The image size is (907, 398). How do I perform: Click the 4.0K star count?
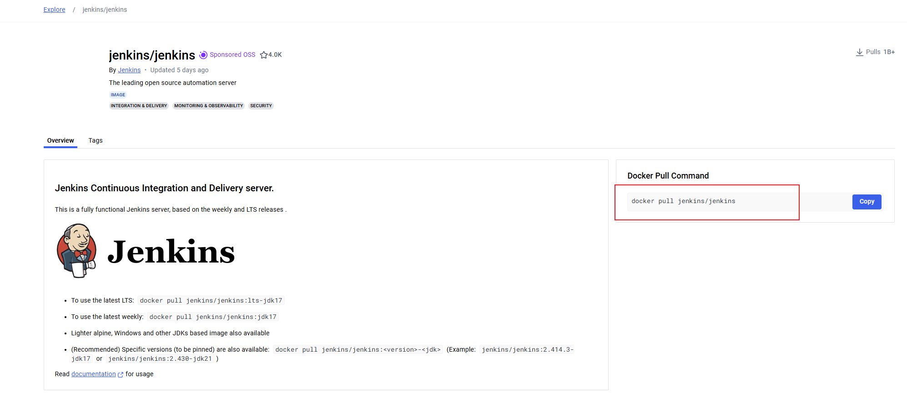click(275, 55)
